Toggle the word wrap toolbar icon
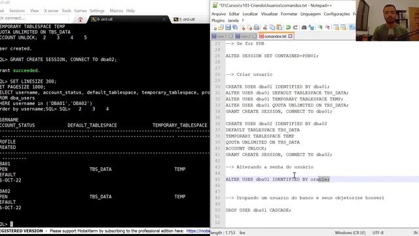Image resolution: width=419 pixels, height=236 pixels. (352, 28)
